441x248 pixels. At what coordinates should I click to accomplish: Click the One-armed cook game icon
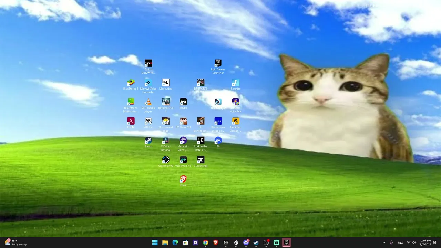tap(166, 125)
